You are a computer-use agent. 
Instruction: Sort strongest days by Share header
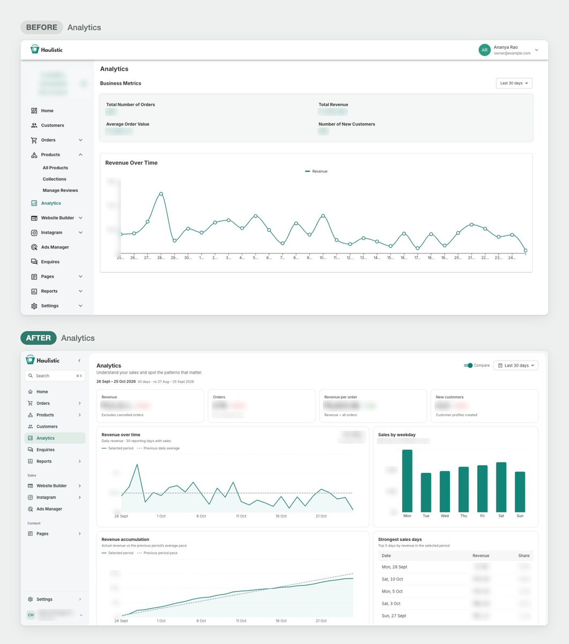tap(524, 556)
